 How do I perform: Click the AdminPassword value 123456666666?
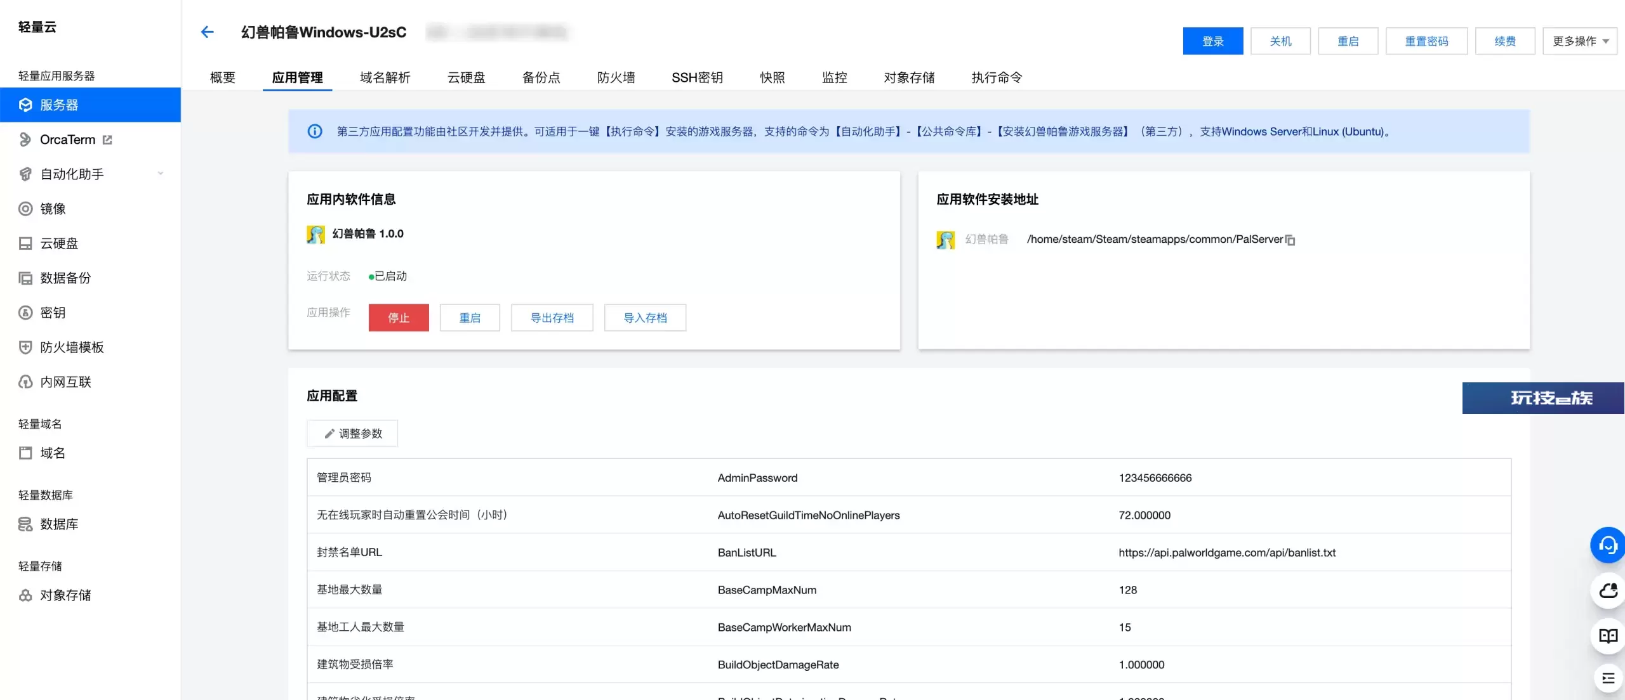1155,478
